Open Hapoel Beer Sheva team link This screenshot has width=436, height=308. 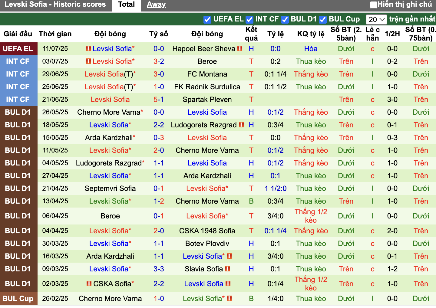[204, 49]
